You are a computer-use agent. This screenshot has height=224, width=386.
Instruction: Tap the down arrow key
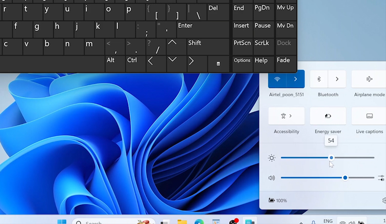(x=177, y=64)
